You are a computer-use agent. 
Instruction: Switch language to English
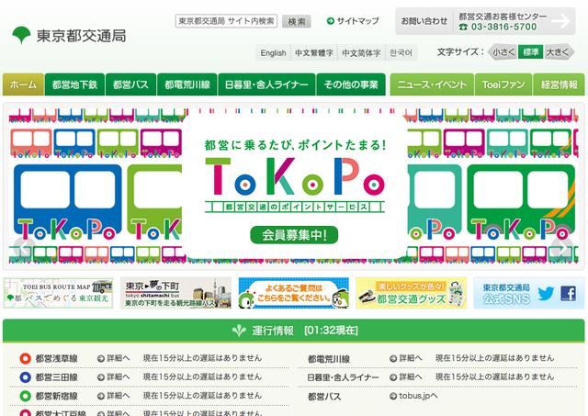pyautogui.click(x=273, y=53)
